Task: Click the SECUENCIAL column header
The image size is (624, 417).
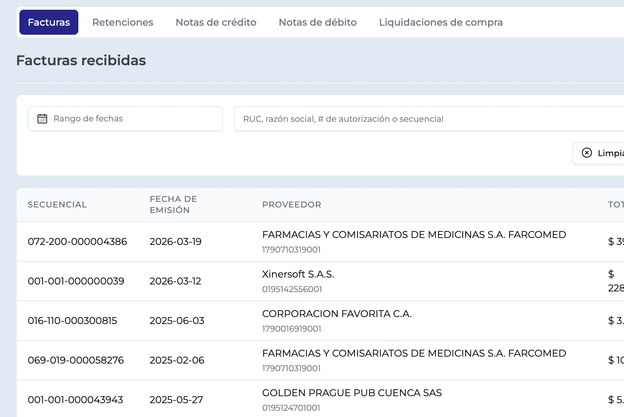Action: [57, 205]
